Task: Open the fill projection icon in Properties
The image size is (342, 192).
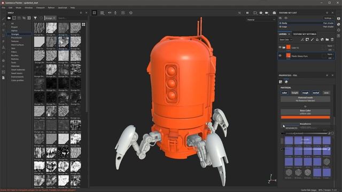Action: click(x=281, y=82)
